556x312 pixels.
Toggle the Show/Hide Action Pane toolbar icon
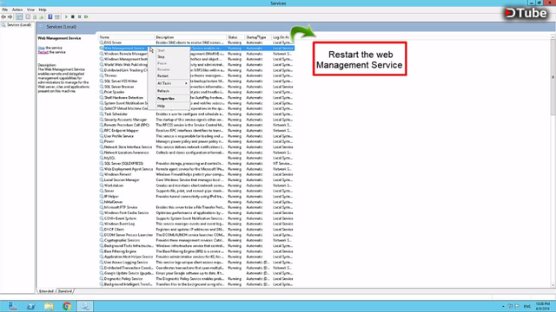click(56, 16)
